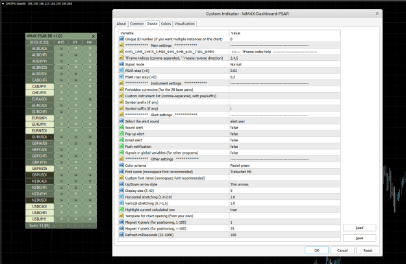The image size is (406, 264).
Task: Click the PSAR step row icon
Action: pos(121,71)
